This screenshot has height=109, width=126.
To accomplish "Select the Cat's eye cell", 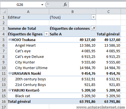I will (28, 51).
